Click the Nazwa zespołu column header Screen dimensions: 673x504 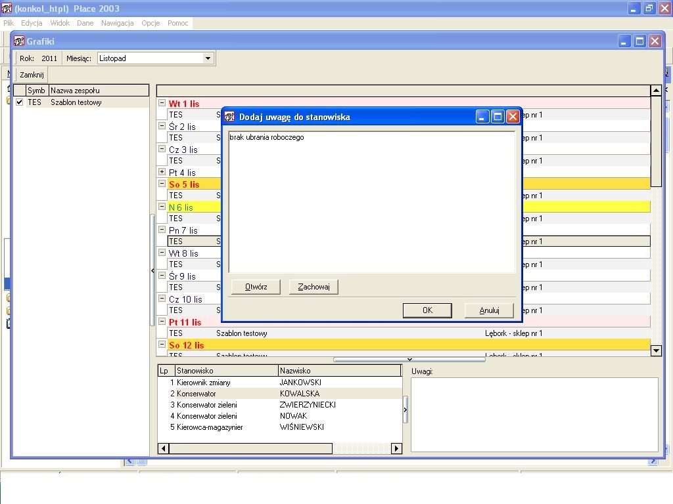pos(99,91)
